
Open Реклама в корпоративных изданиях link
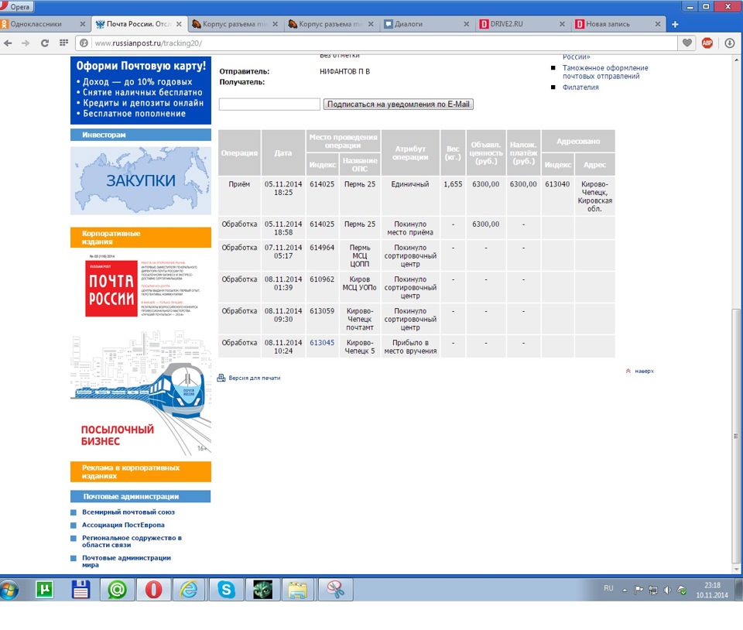point(141,472)
